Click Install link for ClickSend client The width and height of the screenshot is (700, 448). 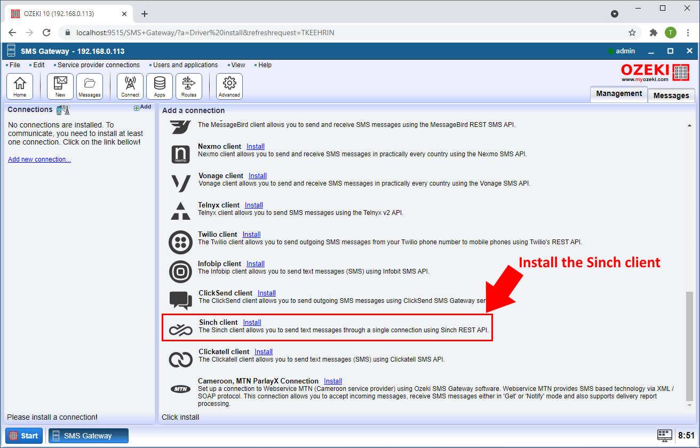(267, 293)
